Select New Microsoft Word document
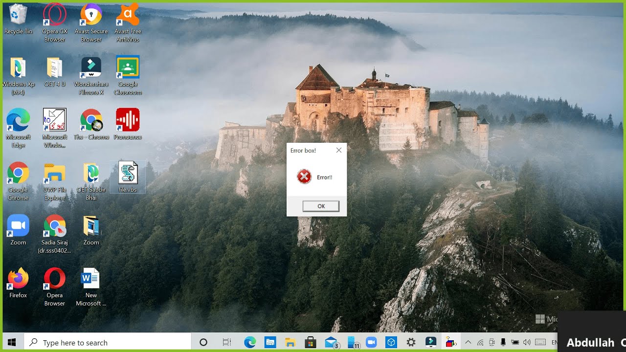 click(x=91, y=287)
